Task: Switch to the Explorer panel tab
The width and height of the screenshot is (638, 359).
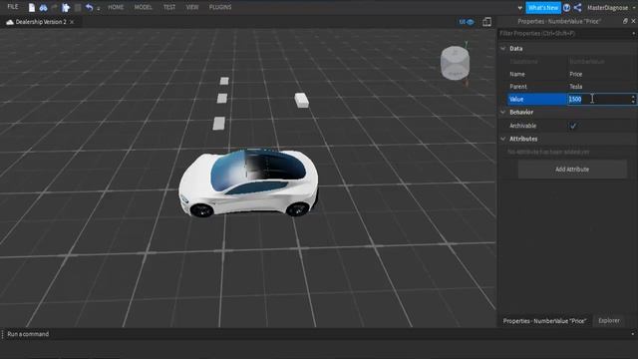Action: point(609,321)
